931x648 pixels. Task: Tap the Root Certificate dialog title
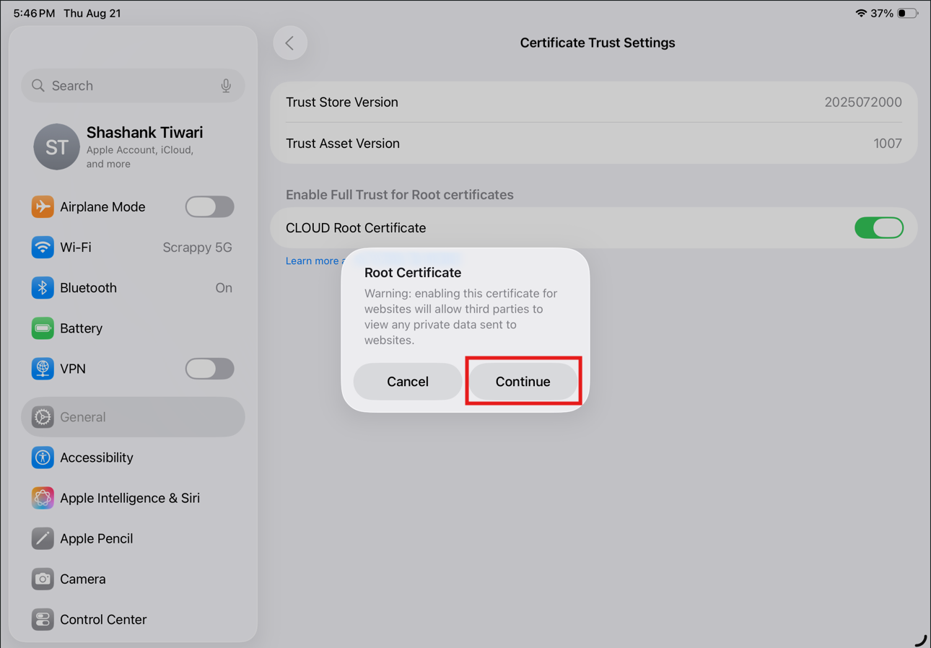(x=413, y=273)
